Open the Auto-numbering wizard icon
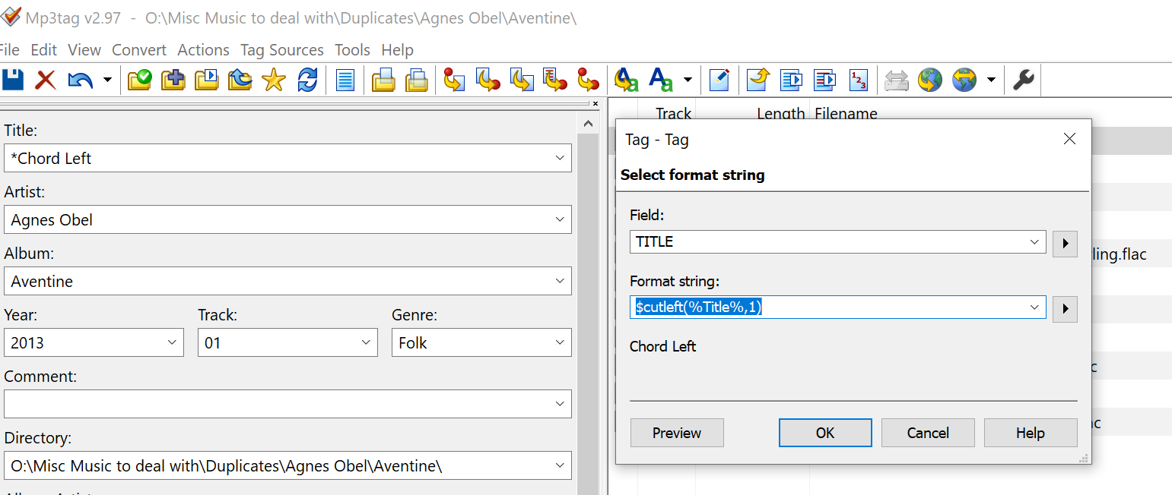The height and width of the screenshot is (495, 1172). click(x=859, y=80)
